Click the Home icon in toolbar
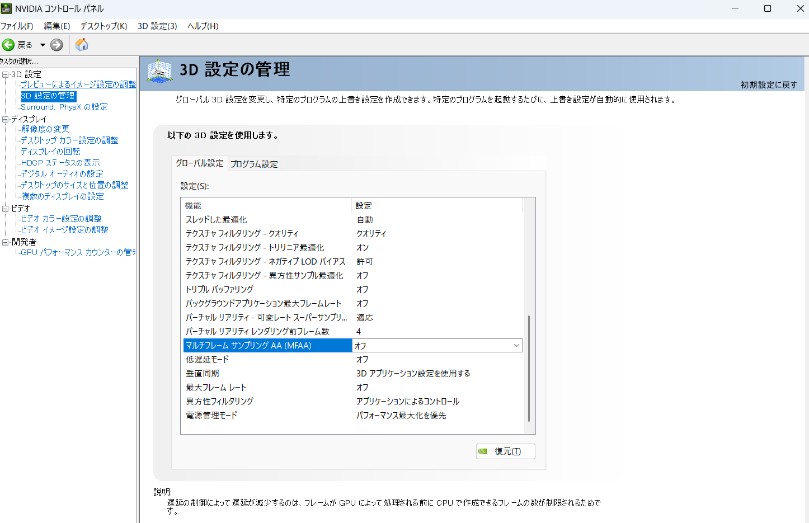The width and height of the screenshot is (809, 523). pyautogui.click(x=82, y=45)
